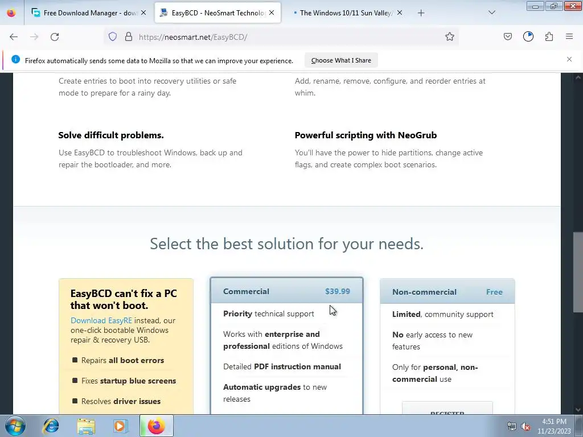
Task: Click 'Resolves driver issues' item
Action: pyautogui.click(x=121, y=401)
